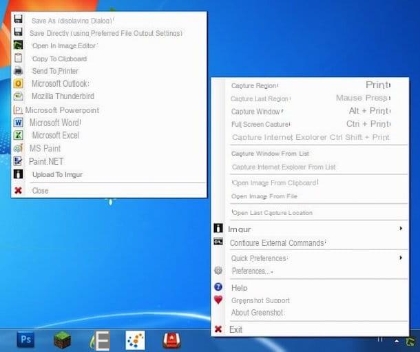The height and width of the screenshot is (352, 420).
Task: Click the Microsoft Word icon
Action: click(18, 123)
